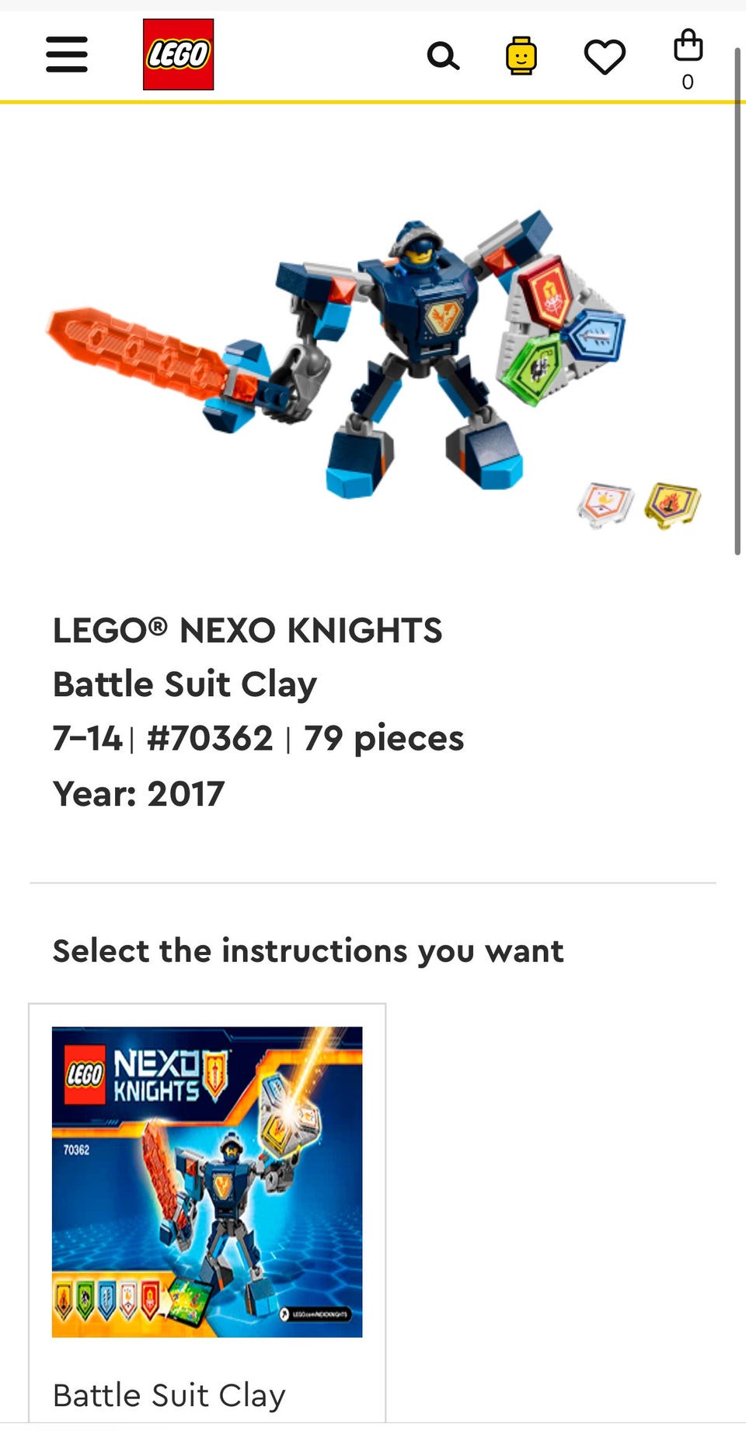Click the red LEGO logo
This screenshot has width=746, height=1431.
click(178, 54)
